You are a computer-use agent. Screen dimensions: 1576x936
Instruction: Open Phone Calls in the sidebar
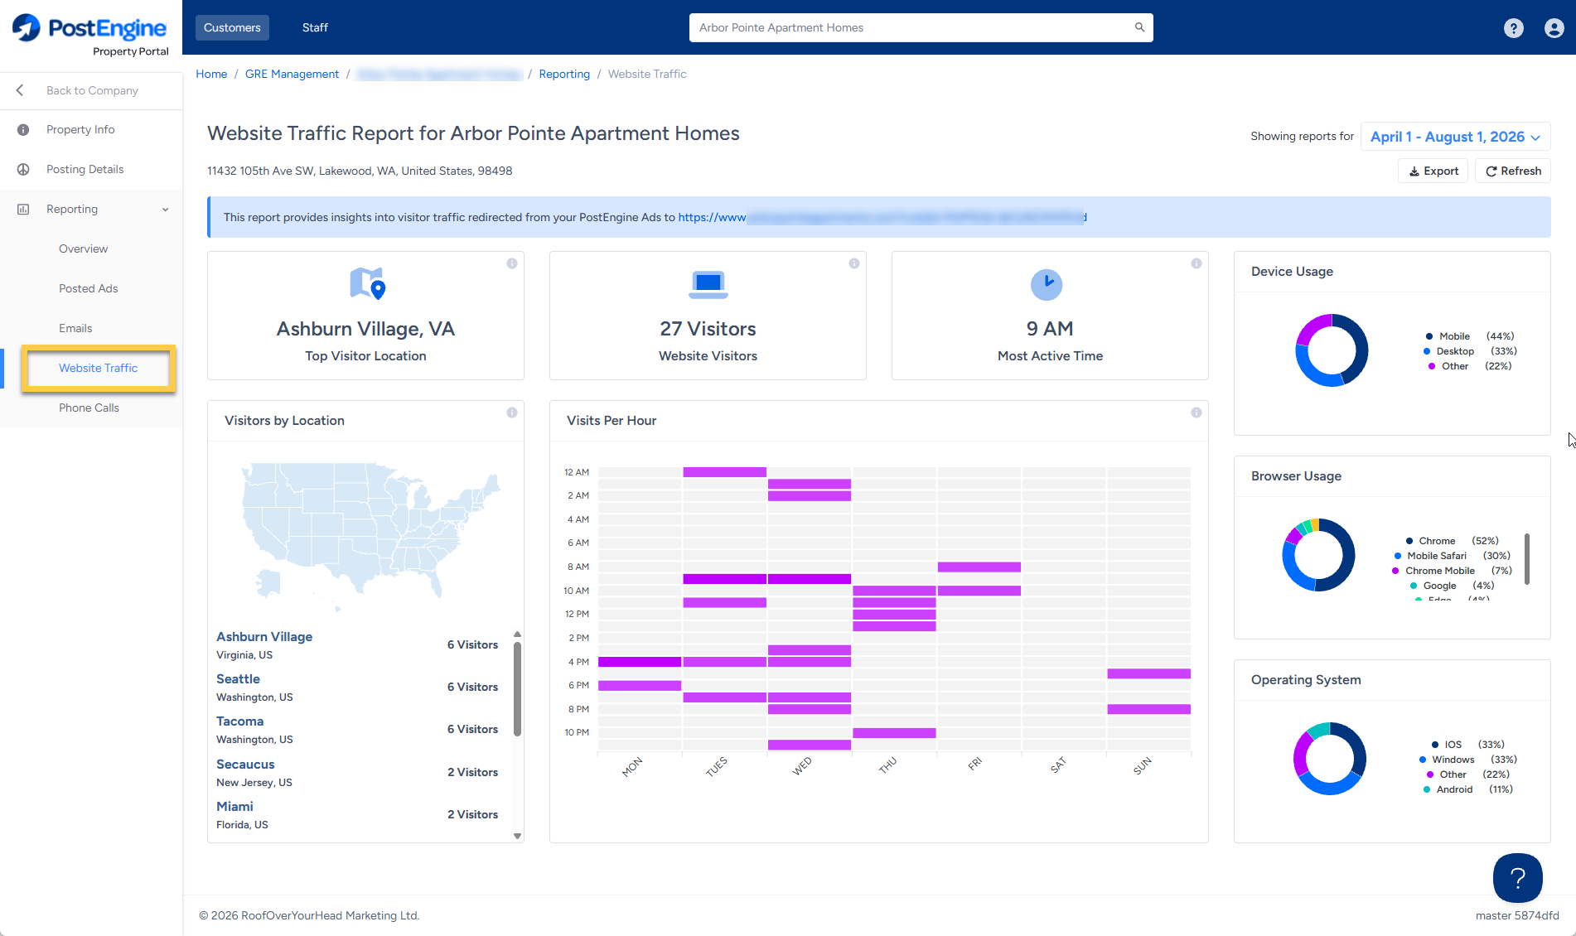[89, 408]
